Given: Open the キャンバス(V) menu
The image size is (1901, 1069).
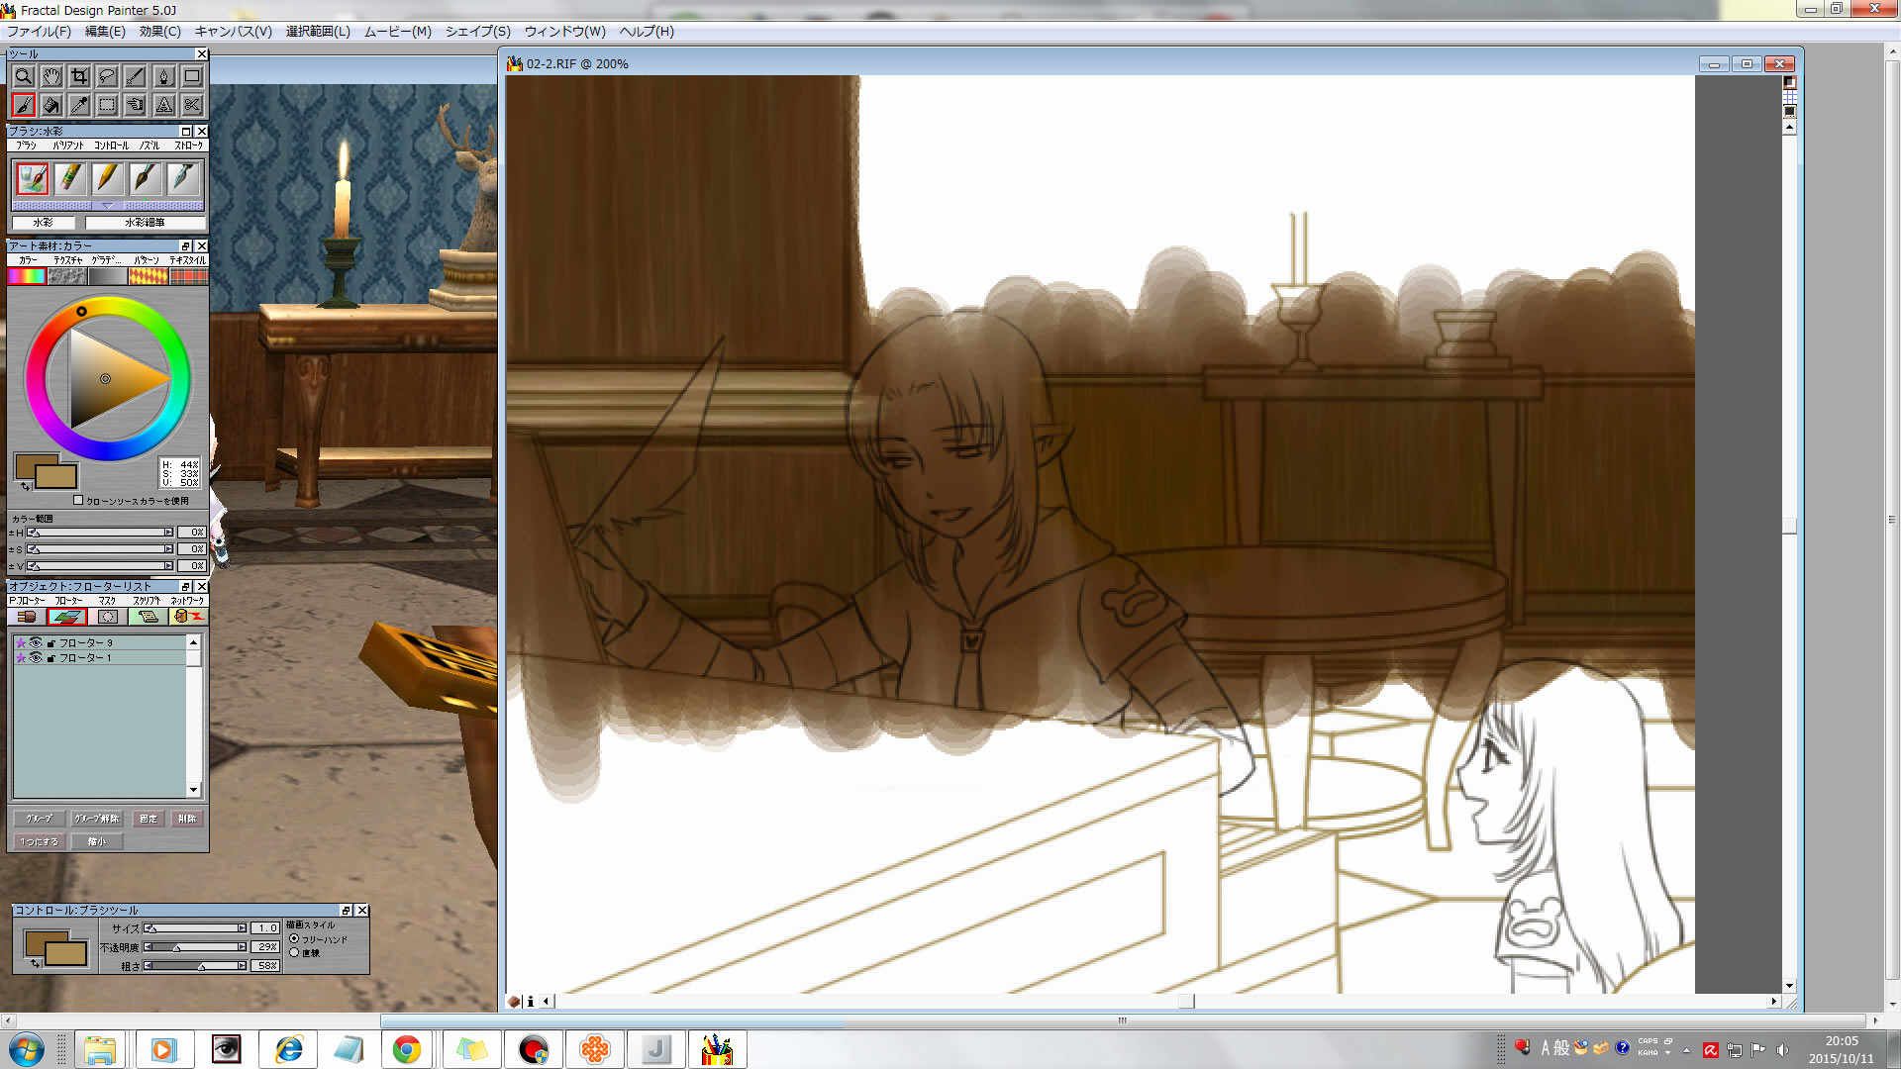Looking at the screenshot, I should click(x=233, y=32).
